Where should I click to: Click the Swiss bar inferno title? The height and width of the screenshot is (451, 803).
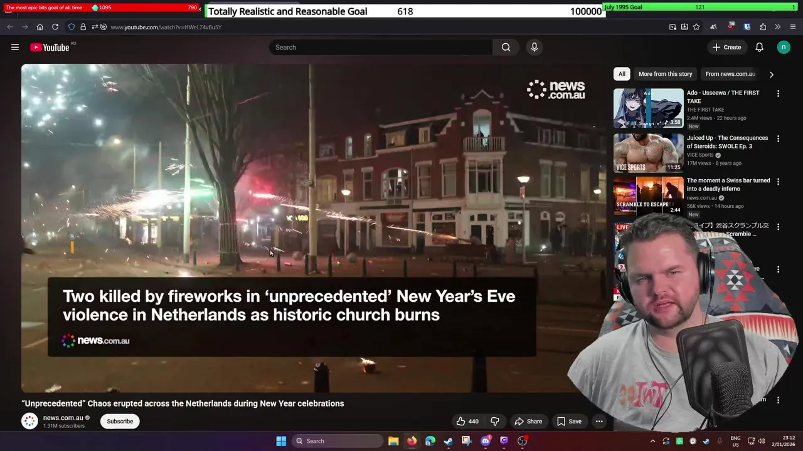[x=728, y=185]
